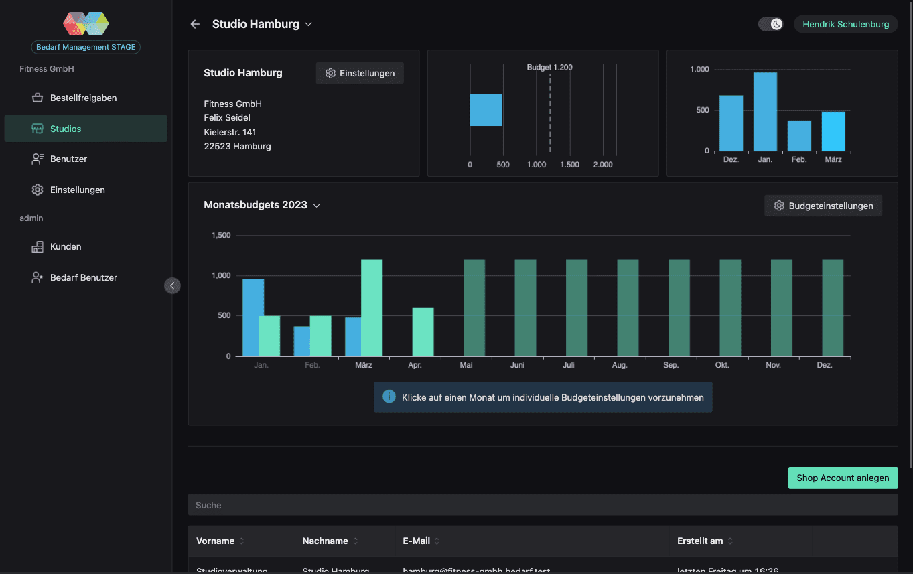Click the back arrow beside Studio Hamburg
This screenshot has height=574, width=913.
(x=195, y=24)
